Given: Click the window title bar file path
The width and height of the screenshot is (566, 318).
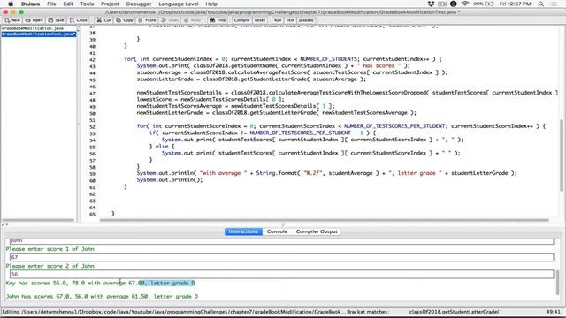Looking at the screenshot, I should (283, 11).
